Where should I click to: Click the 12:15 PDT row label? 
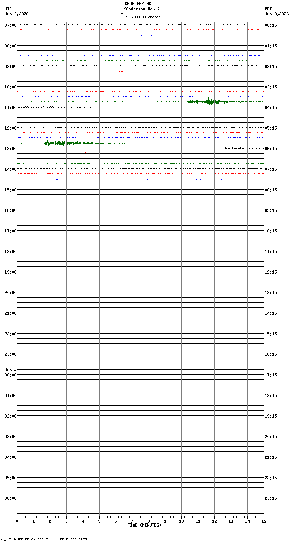[271, 272]
